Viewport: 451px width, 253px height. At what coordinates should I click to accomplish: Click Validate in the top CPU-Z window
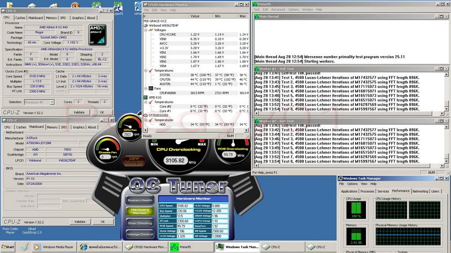pos(79,112)
